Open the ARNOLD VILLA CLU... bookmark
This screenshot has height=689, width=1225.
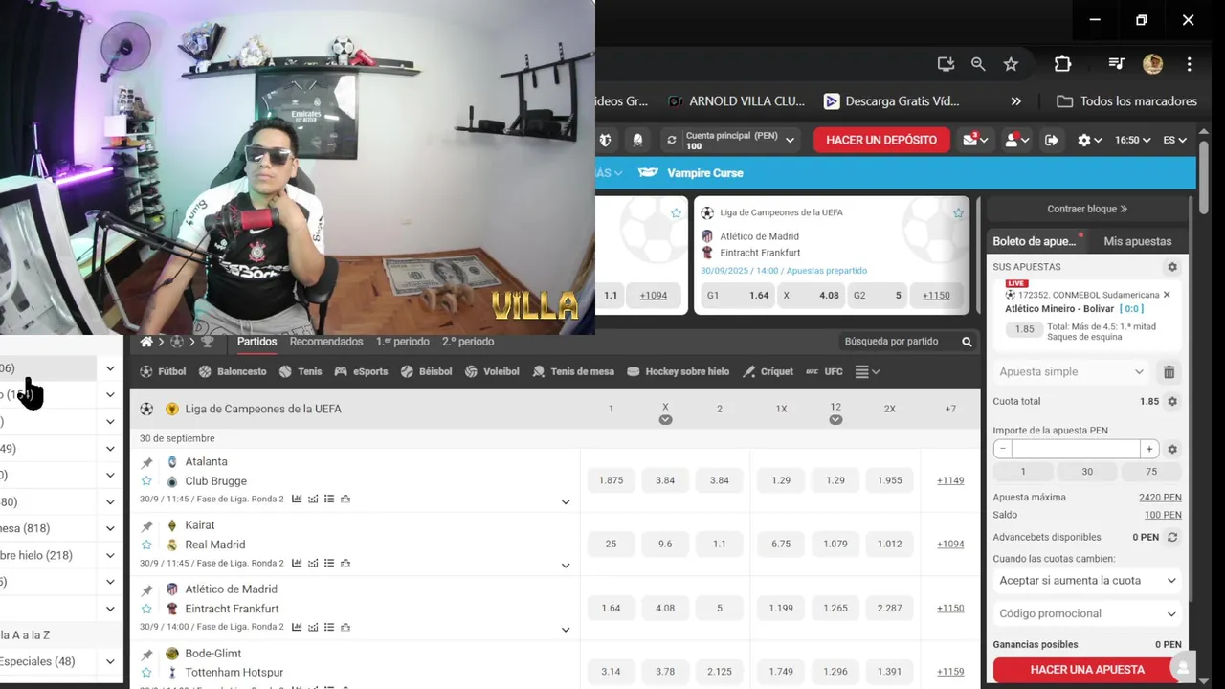pos(737,101)
